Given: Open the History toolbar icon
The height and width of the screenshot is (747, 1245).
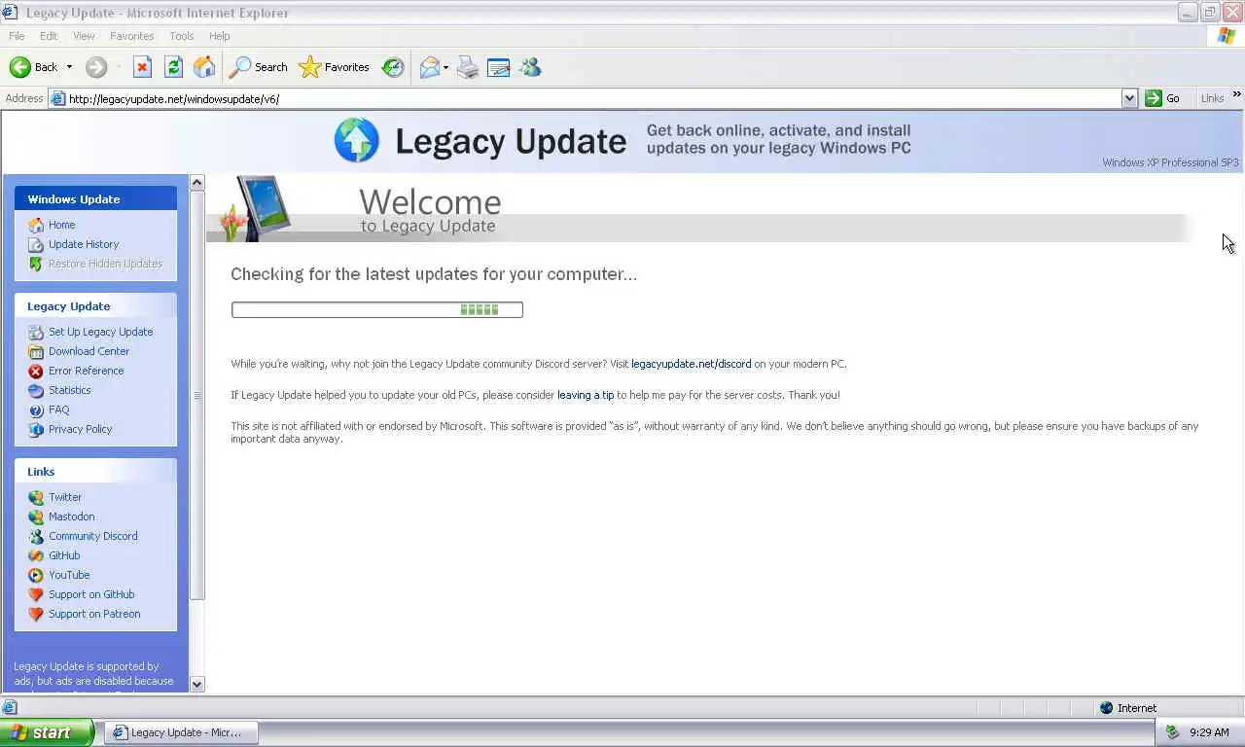Looking at the screenshot, I should click(393, 67).
